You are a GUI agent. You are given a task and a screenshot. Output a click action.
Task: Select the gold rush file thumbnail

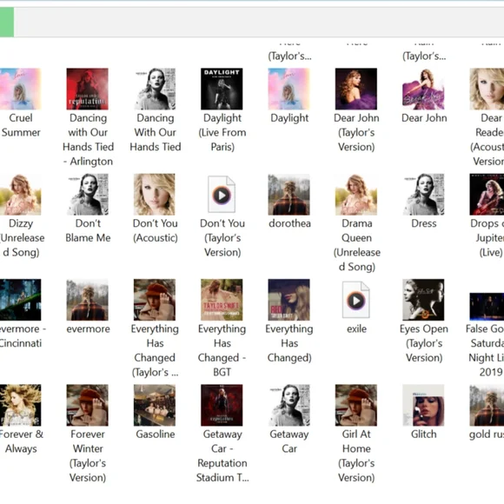(x=487, y=405)
